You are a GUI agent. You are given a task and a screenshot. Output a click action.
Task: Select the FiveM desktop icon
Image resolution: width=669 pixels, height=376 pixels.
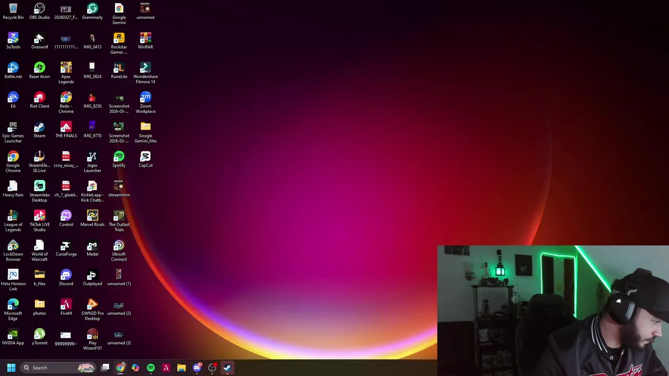66,307
